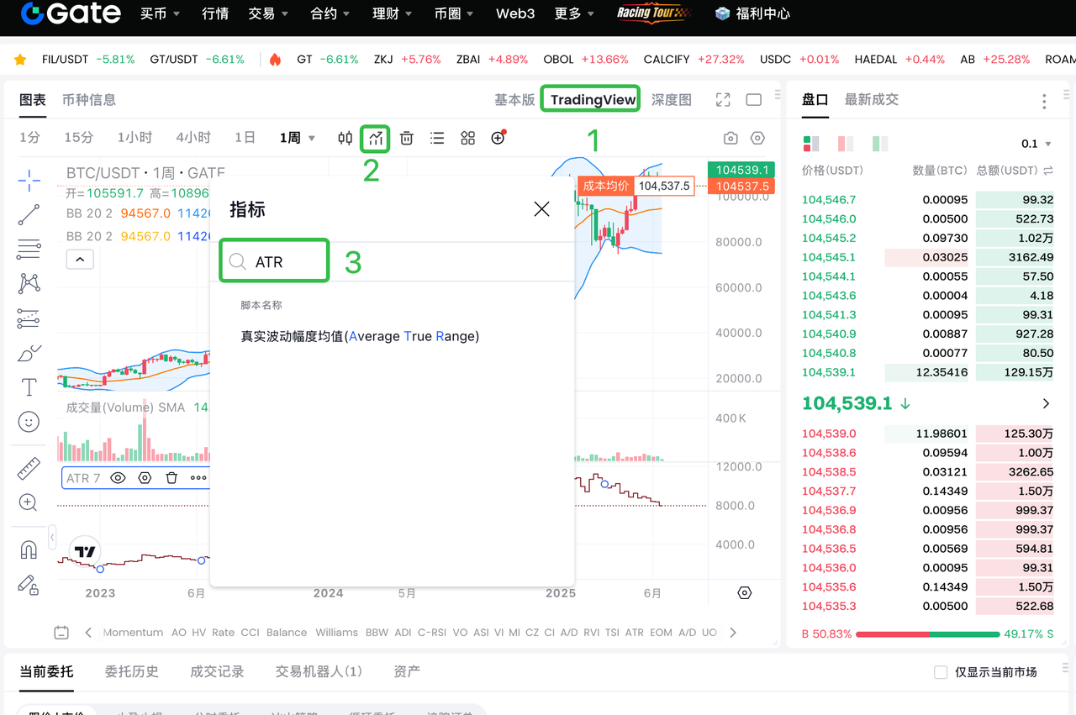Toggle ATR 7 indicator visibility eye
This screenshot has height=715, width=1076.
coord(119,478)
